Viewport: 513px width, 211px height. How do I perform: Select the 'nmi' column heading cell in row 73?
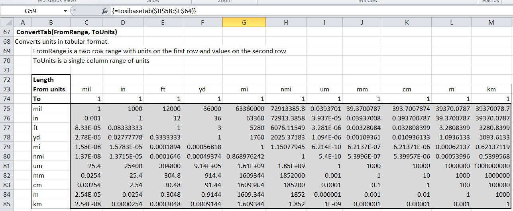285,89
